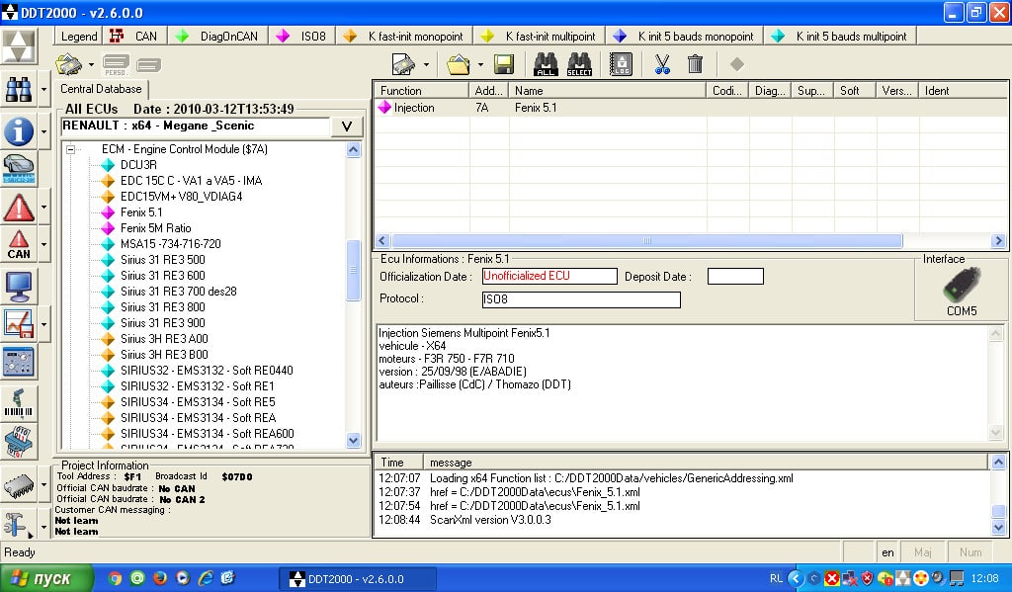Open the dropdown arrow beside warning triangle icon

coord(43,208)
